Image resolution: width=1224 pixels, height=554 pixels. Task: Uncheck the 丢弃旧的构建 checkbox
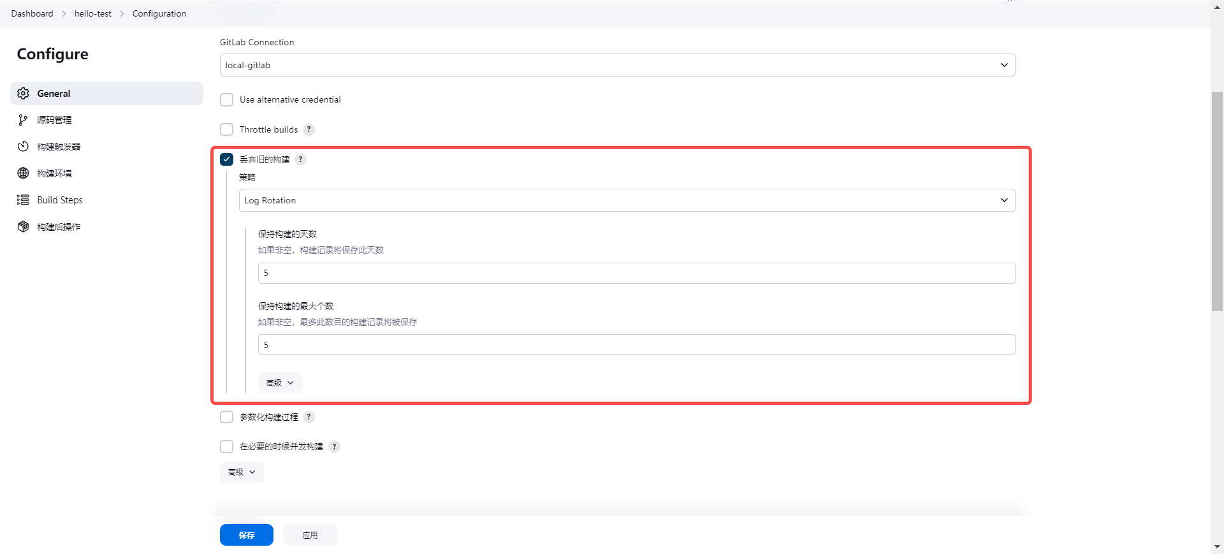(226, 159)
